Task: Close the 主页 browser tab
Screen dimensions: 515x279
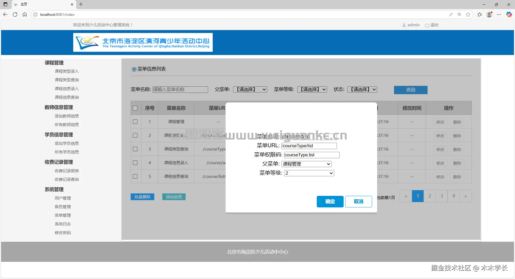Action: click(x=72, y=4)
